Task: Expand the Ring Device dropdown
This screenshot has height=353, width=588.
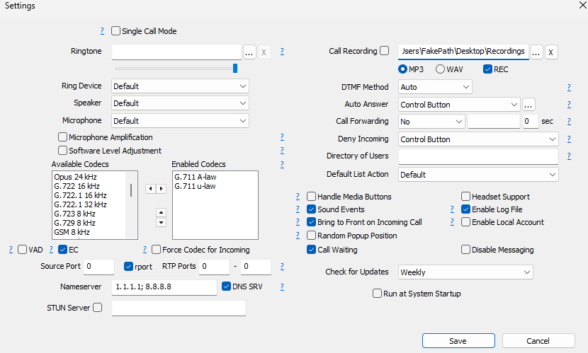Action: [180, 86]
